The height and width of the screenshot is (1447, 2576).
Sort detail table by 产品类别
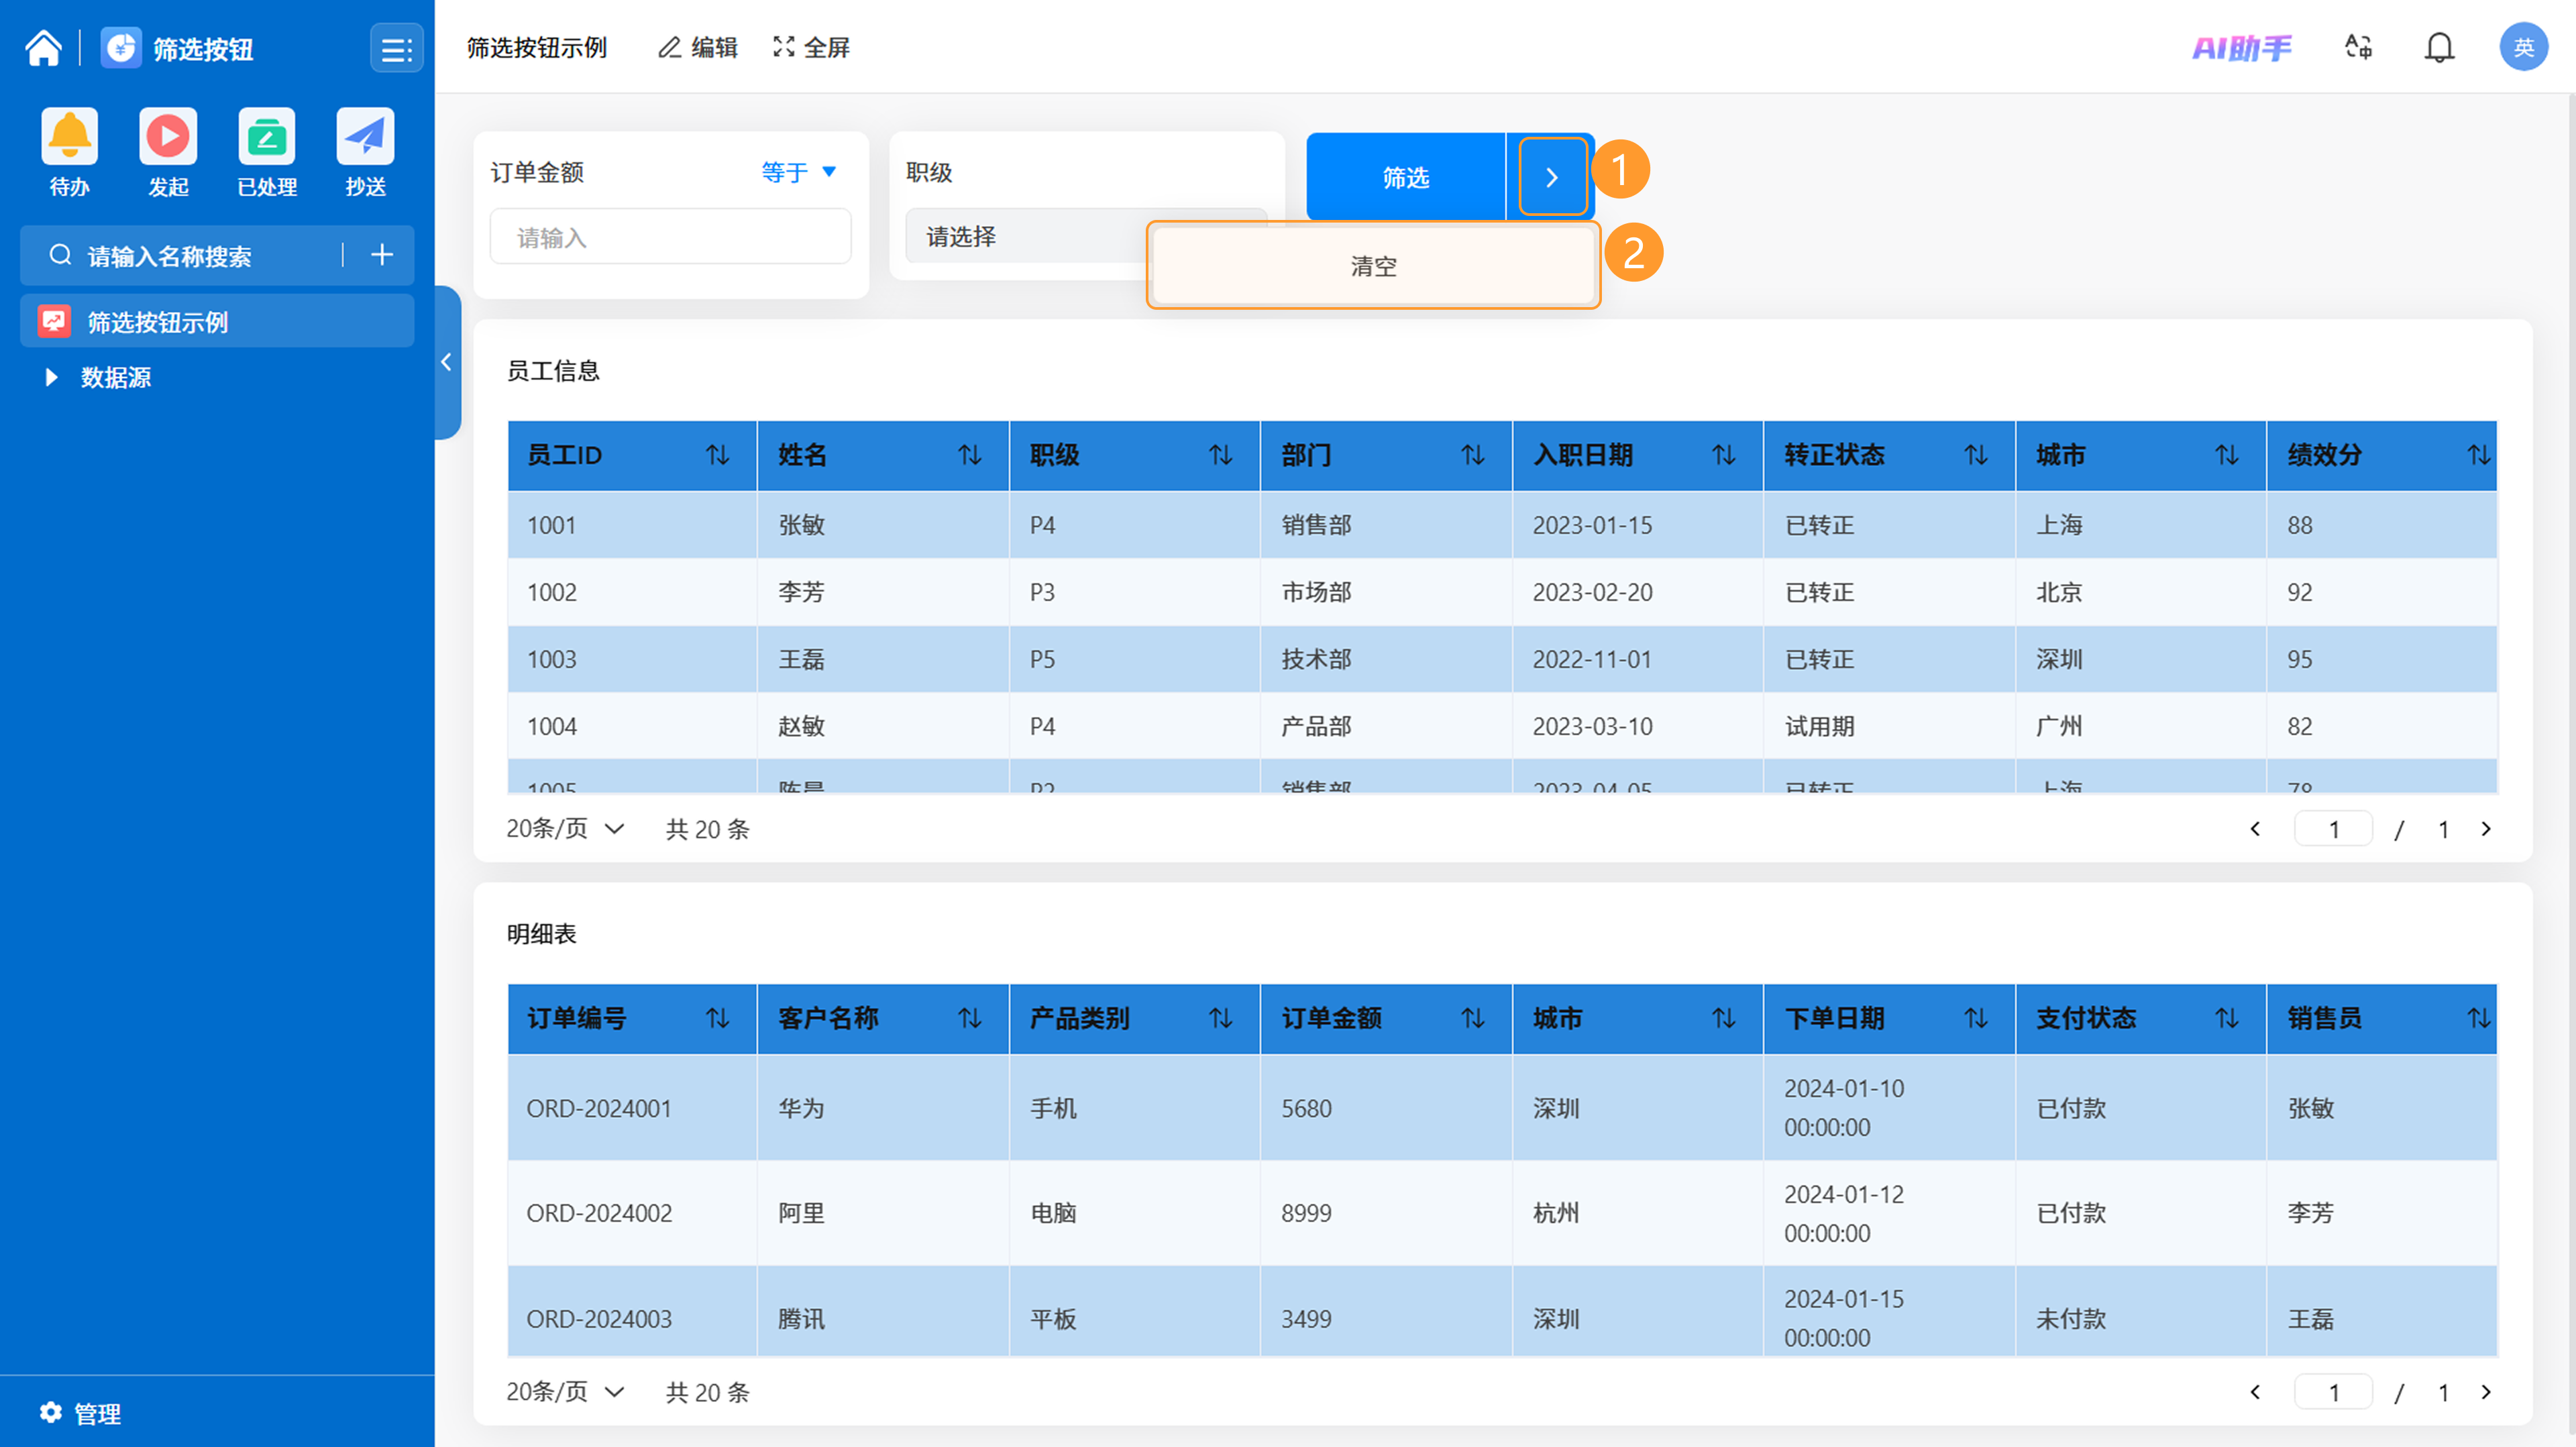(x=1220, y=1019)
